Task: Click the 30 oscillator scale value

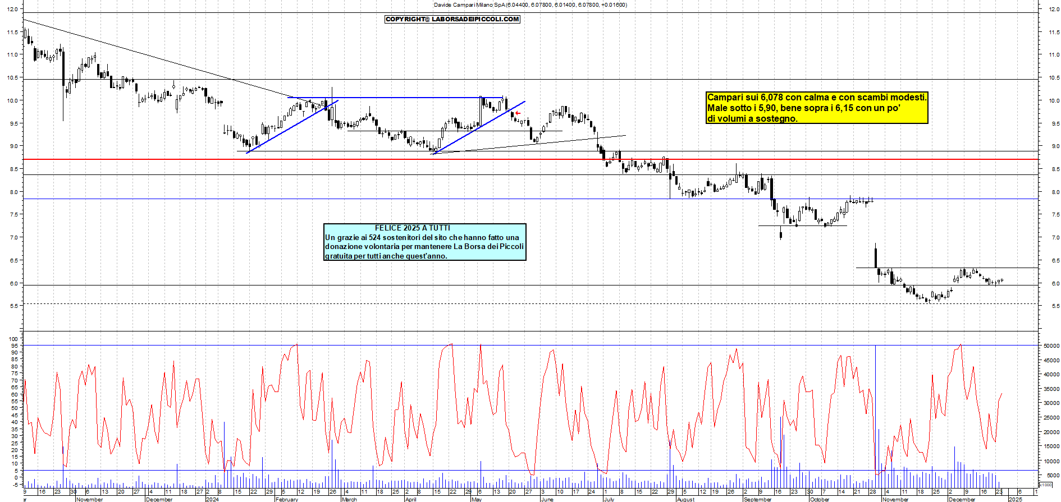Action: [15, 436]
